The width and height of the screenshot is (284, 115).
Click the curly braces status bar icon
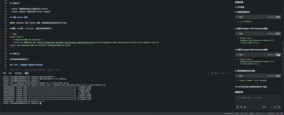pos(266,114)
